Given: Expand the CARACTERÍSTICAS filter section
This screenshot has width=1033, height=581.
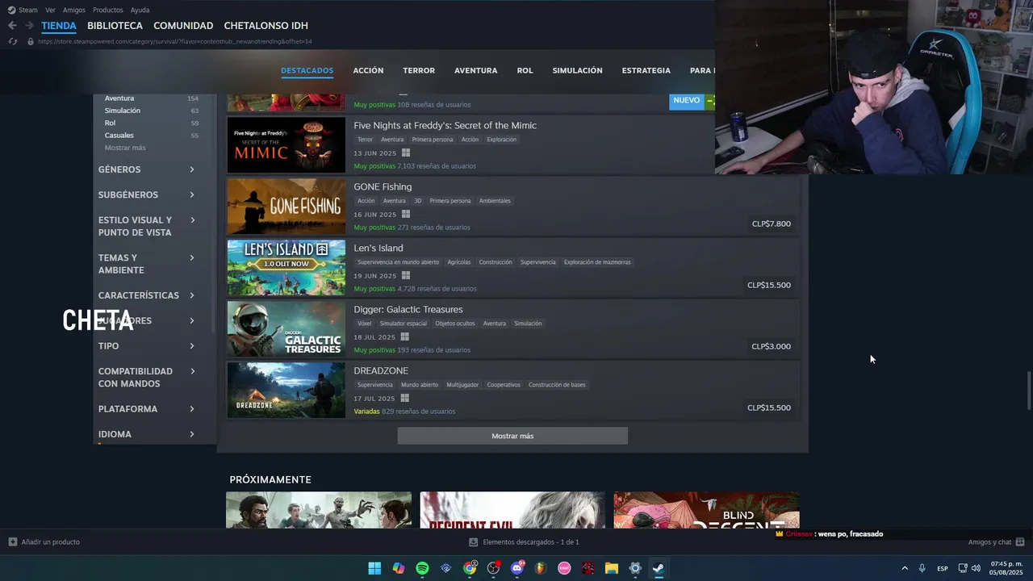Looking at the screenshot, I should pyautogui.click(x=147, y=295).
